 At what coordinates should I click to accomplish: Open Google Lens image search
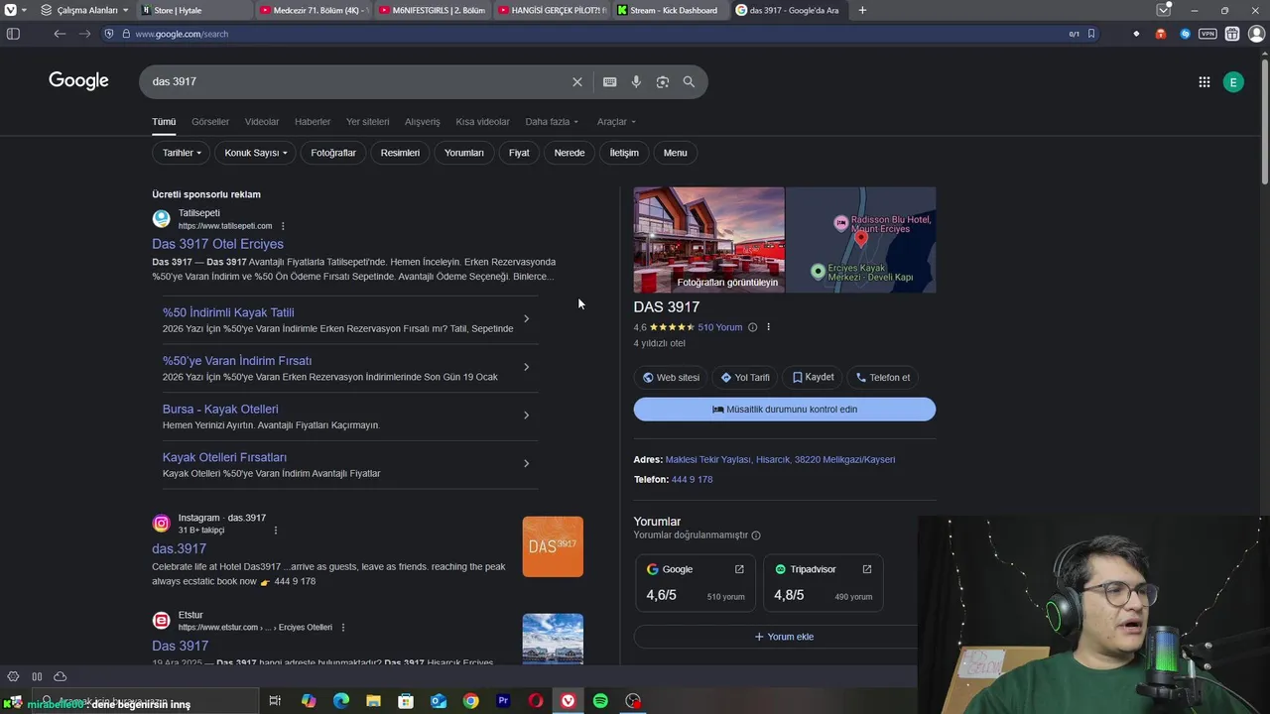[663, 82]
